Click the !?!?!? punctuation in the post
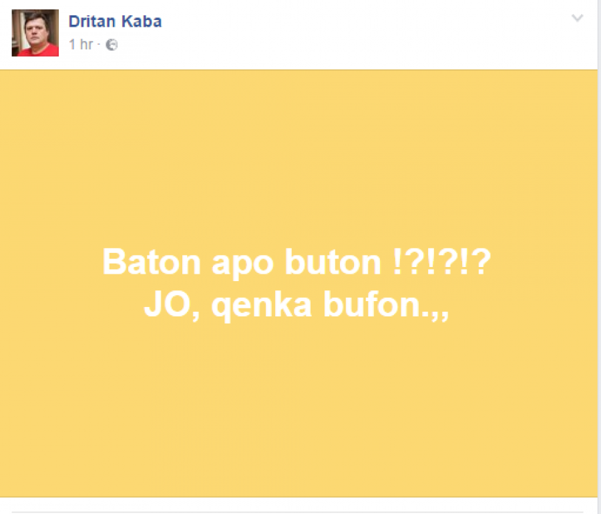 point(442,262)
